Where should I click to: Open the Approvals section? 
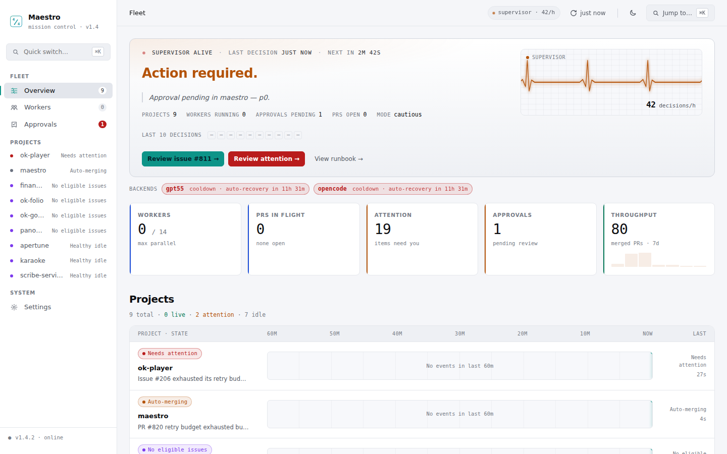click(x=58, y=125)
